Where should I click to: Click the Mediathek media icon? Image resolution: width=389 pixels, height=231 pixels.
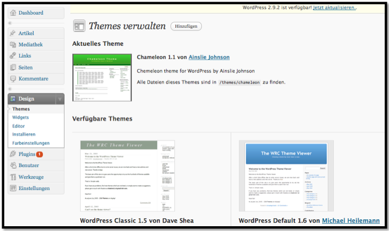pos(13,45)
